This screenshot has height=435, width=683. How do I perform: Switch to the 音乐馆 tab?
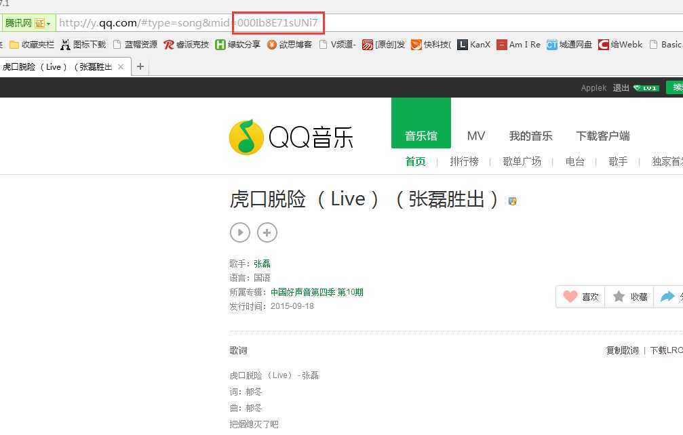421,123
